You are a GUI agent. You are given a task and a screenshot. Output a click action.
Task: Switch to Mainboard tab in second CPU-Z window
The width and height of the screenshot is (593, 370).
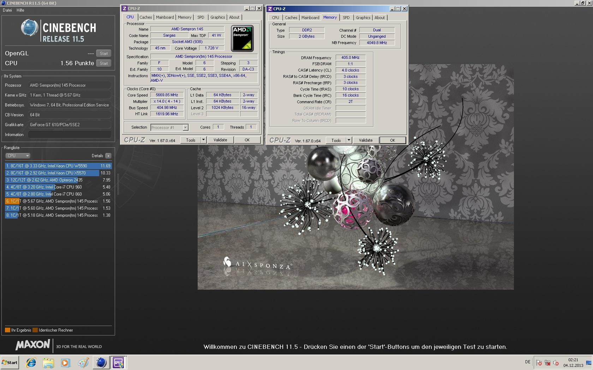pyautogui.click(x=310, y=18)
